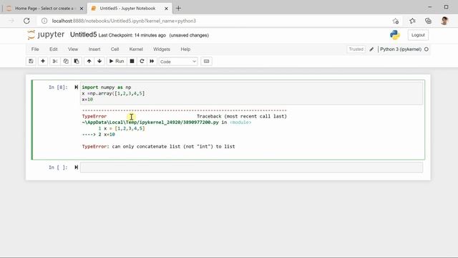
Task: Copy selected cells icon
Action: pyautogui.click(x=66, y=61)
